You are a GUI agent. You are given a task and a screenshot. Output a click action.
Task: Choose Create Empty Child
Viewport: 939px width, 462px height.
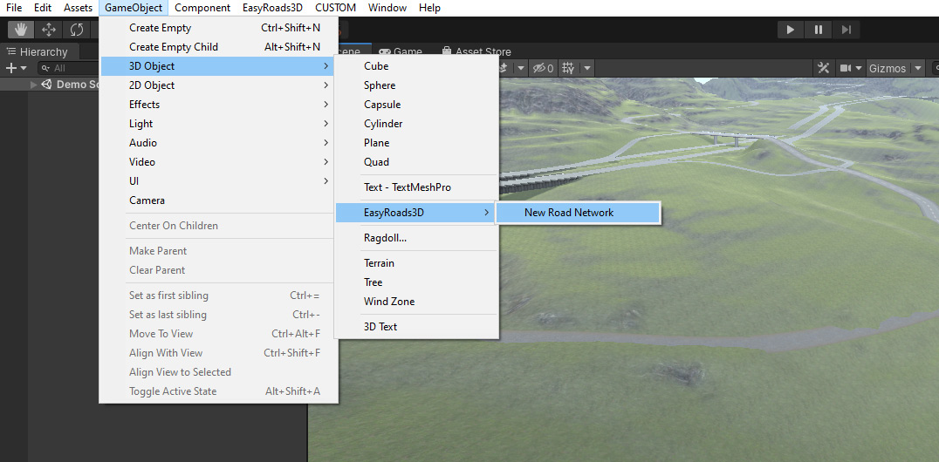coord(218,47)
